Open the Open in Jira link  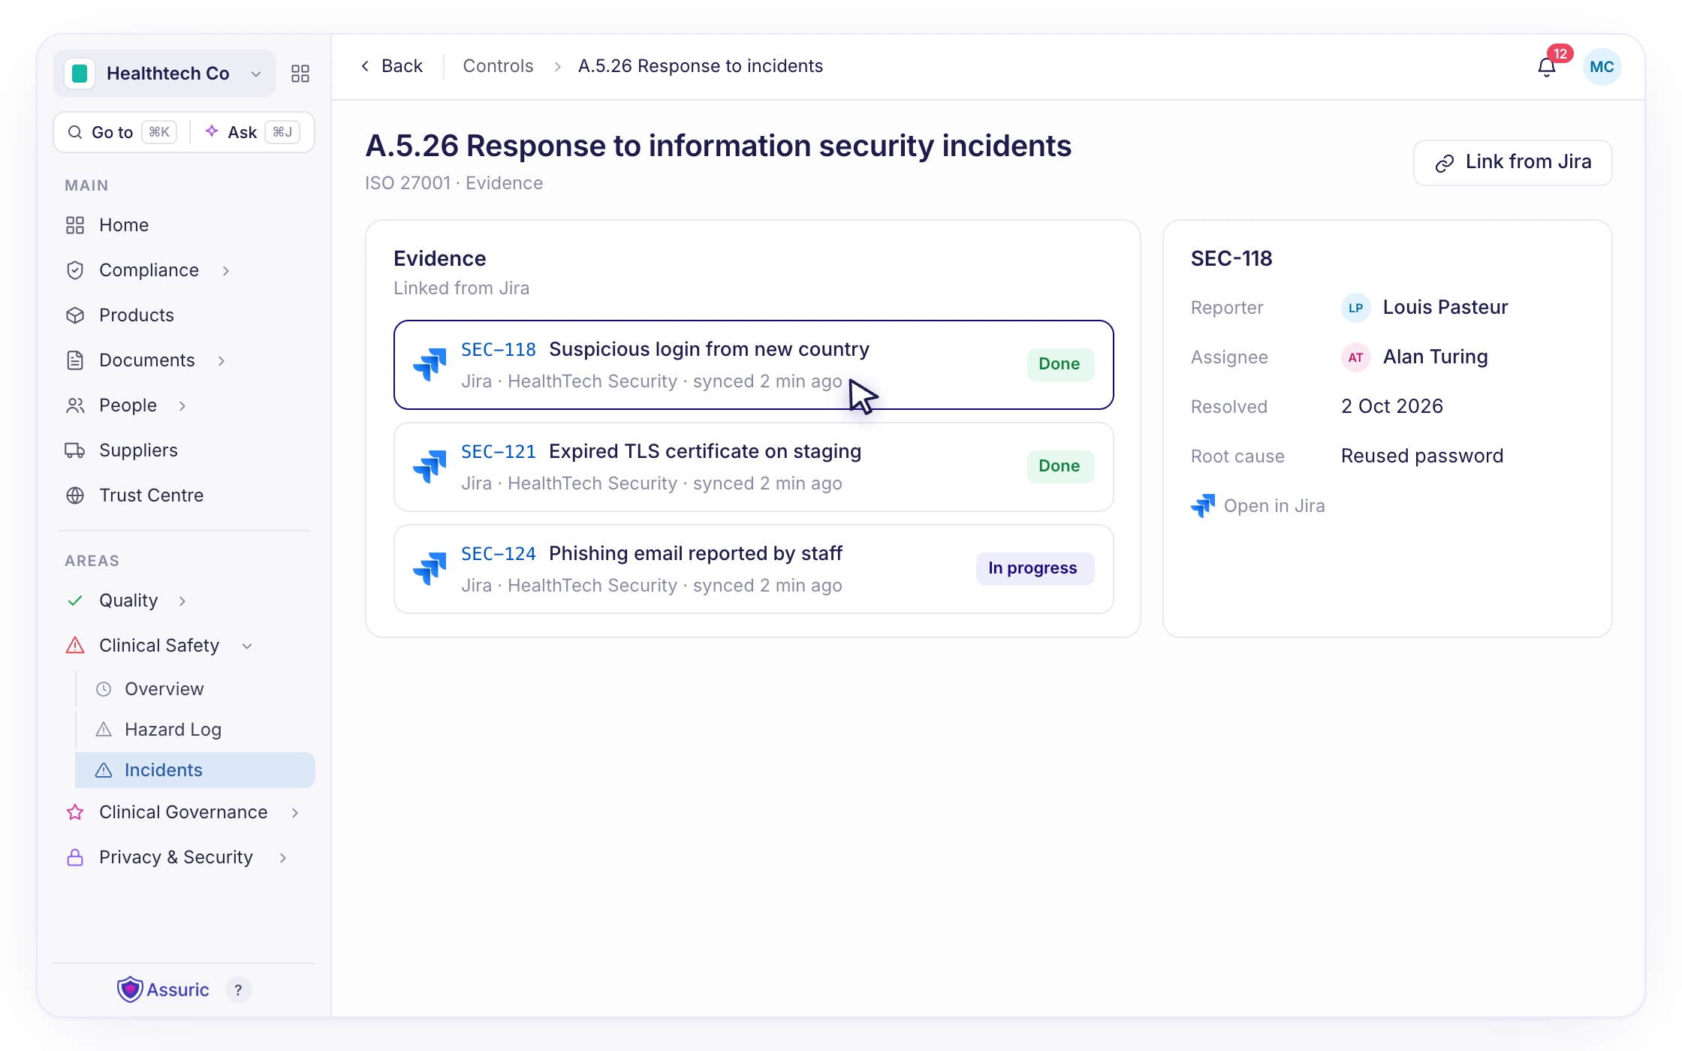point(1258,506)
